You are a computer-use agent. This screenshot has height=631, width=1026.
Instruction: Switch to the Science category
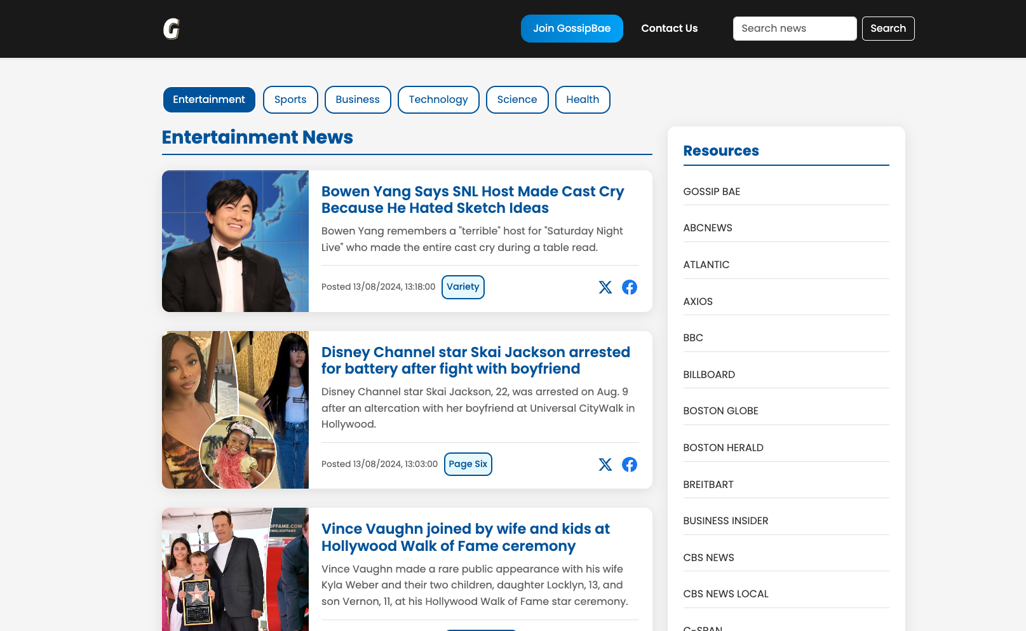coord(517,100)
